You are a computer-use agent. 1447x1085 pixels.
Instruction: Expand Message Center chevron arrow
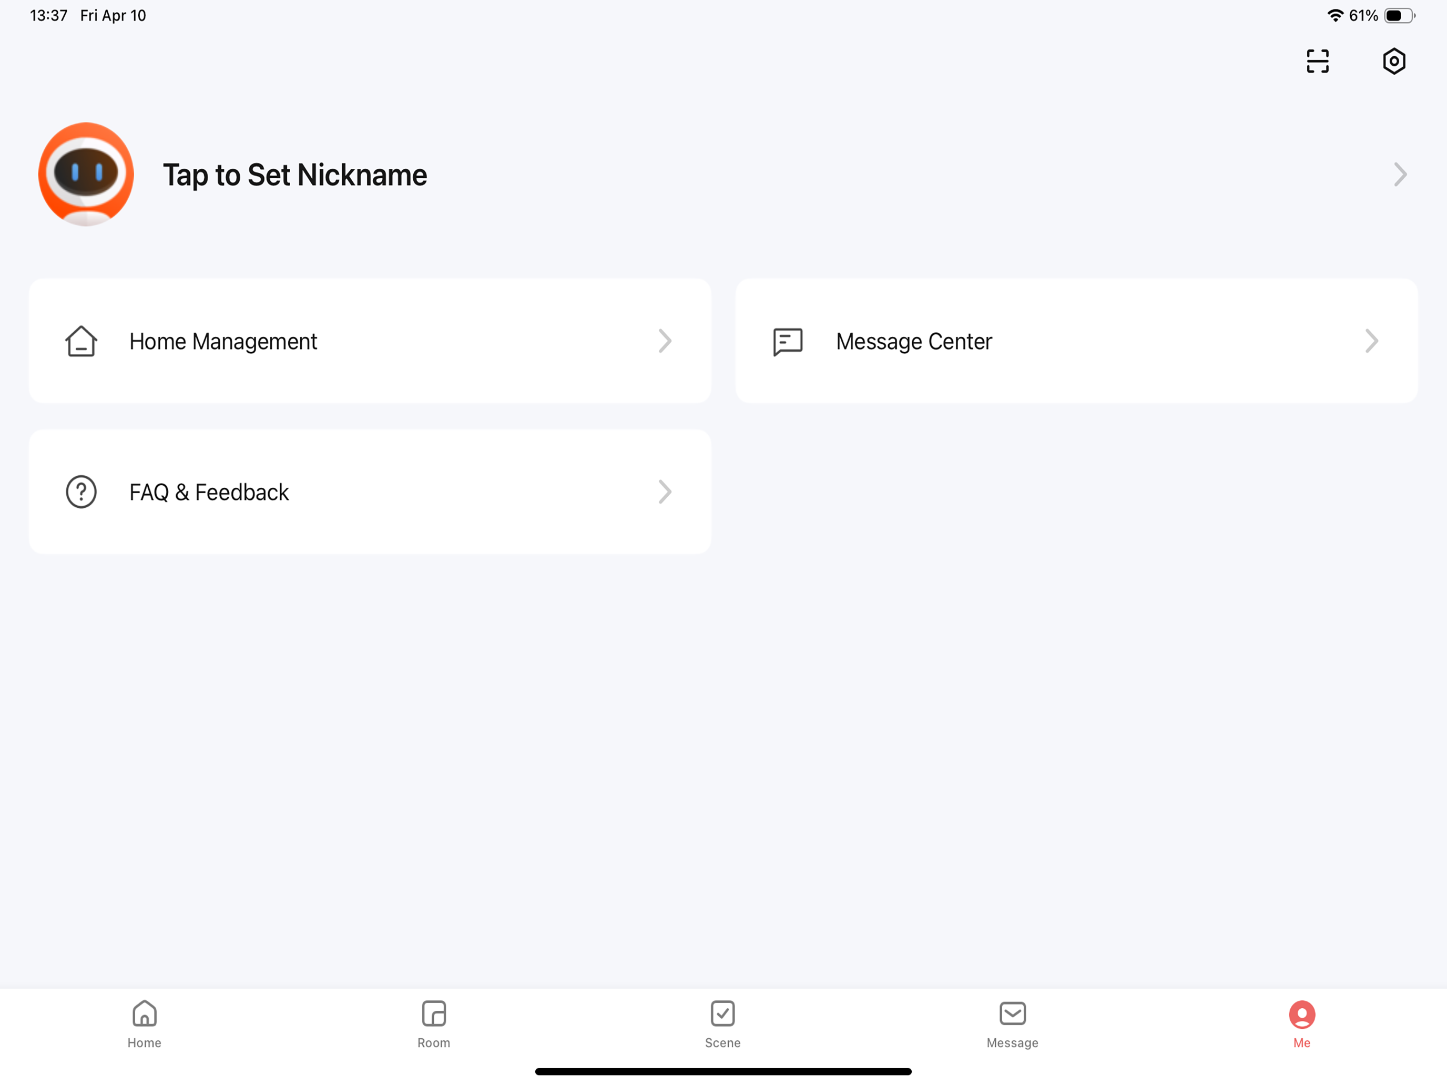tap(1372, 341)
